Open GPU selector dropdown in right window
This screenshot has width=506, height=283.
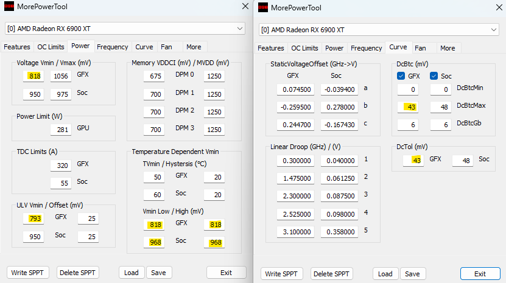pos(379,30)
